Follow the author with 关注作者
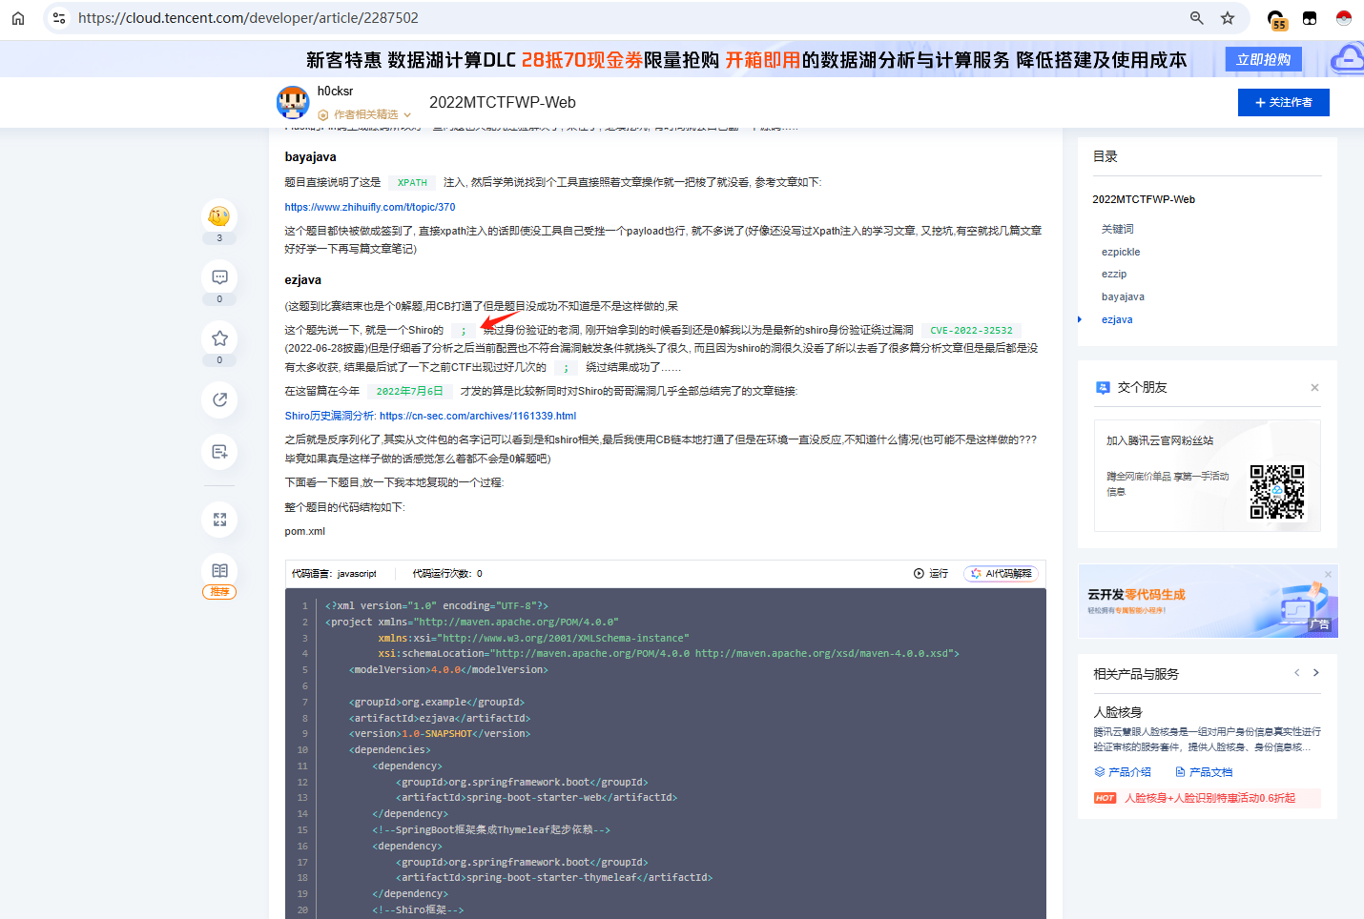 (1283, 102)
